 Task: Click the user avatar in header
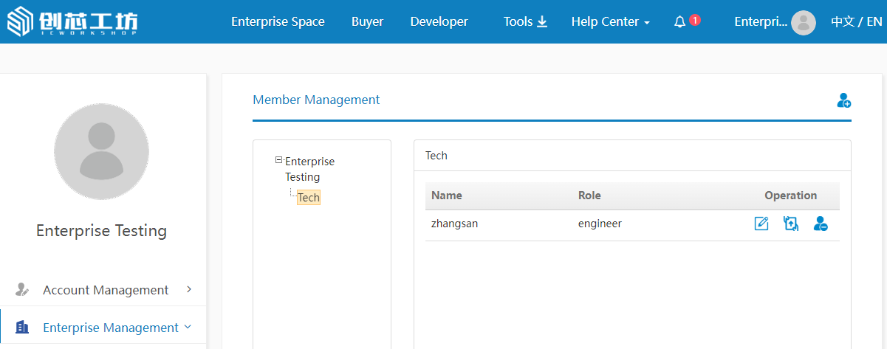coord(803,22)
